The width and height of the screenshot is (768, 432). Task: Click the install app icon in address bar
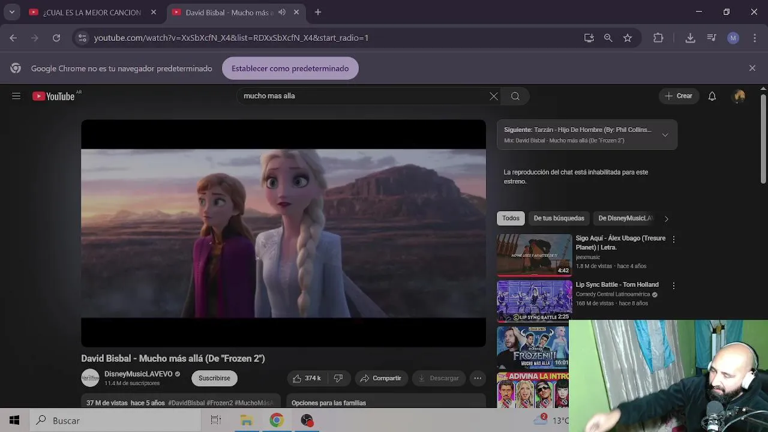(x=589, y=38)
